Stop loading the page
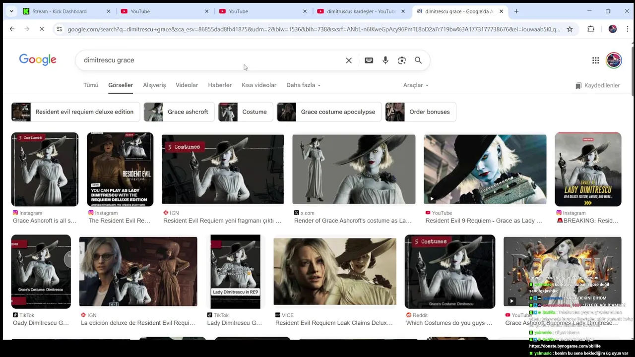The width and height of the screenshot is (635, 357). coord(42,29)
